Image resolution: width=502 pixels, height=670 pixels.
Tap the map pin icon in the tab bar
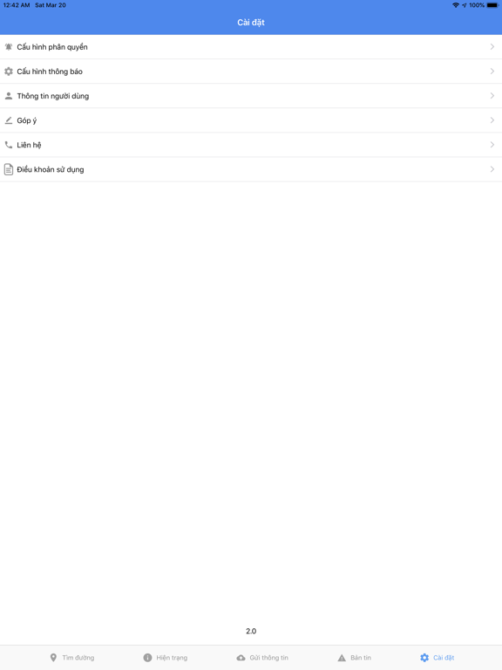coord(53,658)
